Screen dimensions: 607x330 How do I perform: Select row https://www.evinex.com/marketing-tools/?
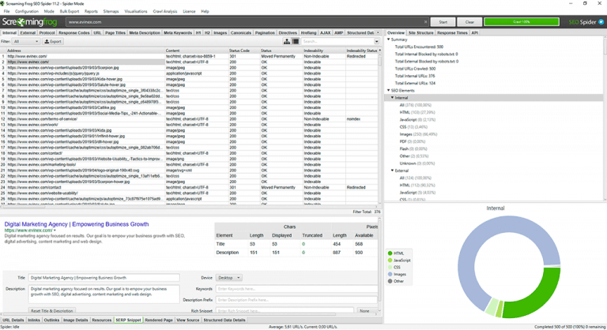pyautogui.click(x=190, y=165)
